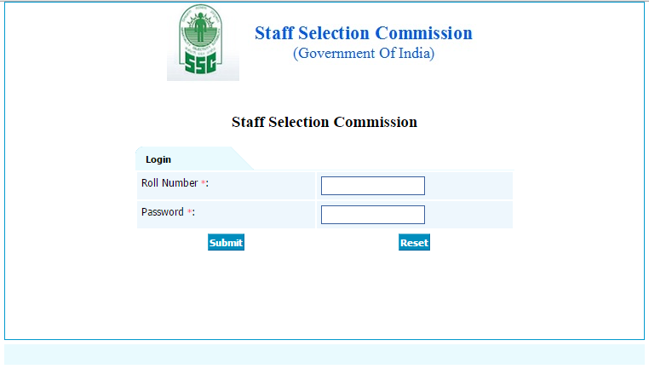Viewport: 649px width, 369px height.
Task: Reset the login form fields
Action: [x=414, y=242]
